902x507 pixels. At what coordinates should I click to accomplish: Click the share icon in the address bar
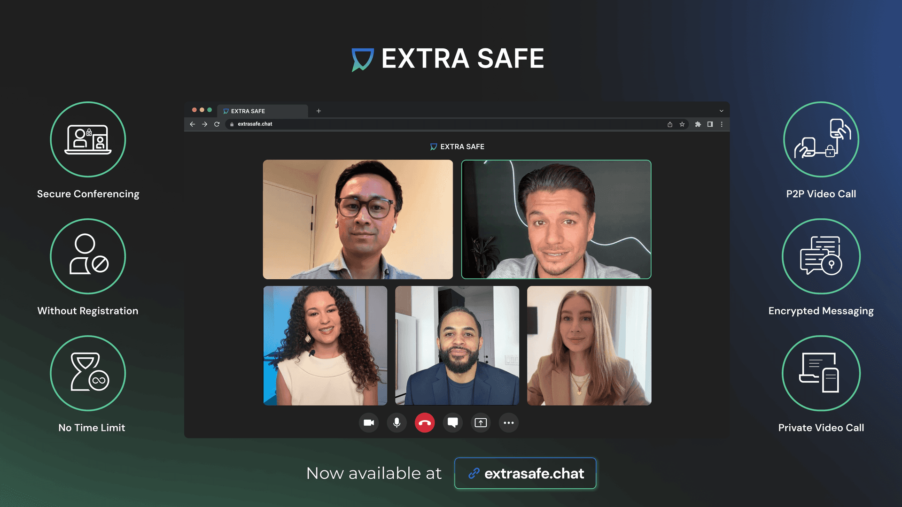coord(670,124)
